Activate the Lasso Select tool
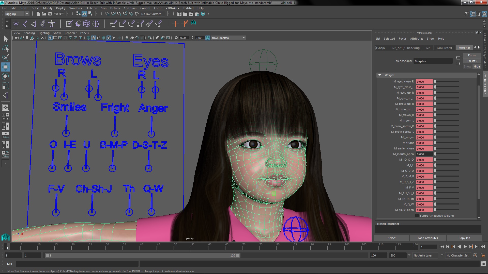This screenshot has height=274, width=488. coord(6,48)
